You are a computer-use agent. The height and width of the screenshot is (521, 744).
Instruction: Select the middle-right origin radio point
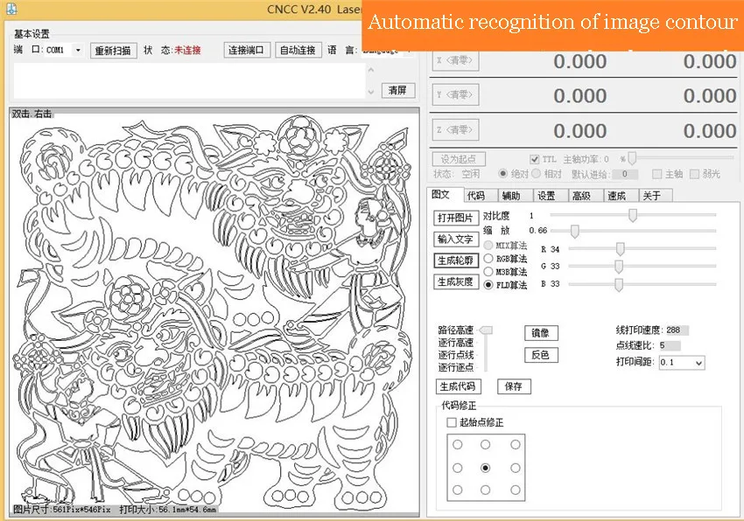[x=516, y=468]
